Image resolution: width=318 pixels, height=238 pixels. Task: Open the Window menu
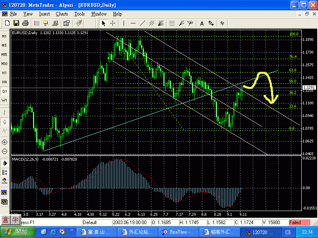tap(99, 14)
